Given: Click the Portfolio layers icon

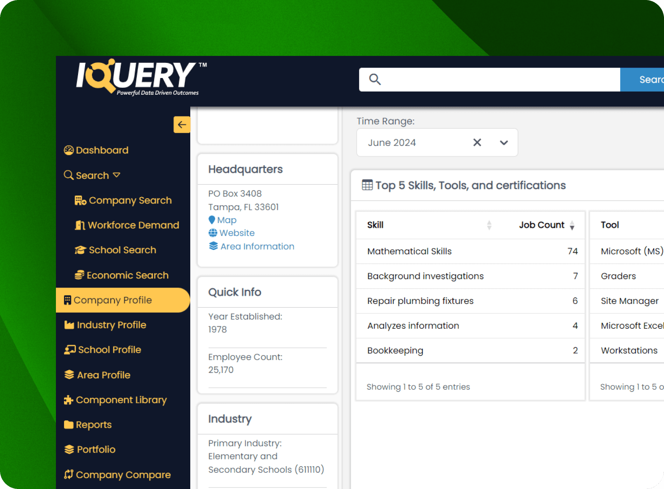Looking at the screenshot, I should click(69, 449).
